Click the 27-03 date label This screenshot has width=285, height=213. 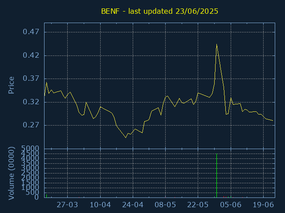[x=67, y=205]
